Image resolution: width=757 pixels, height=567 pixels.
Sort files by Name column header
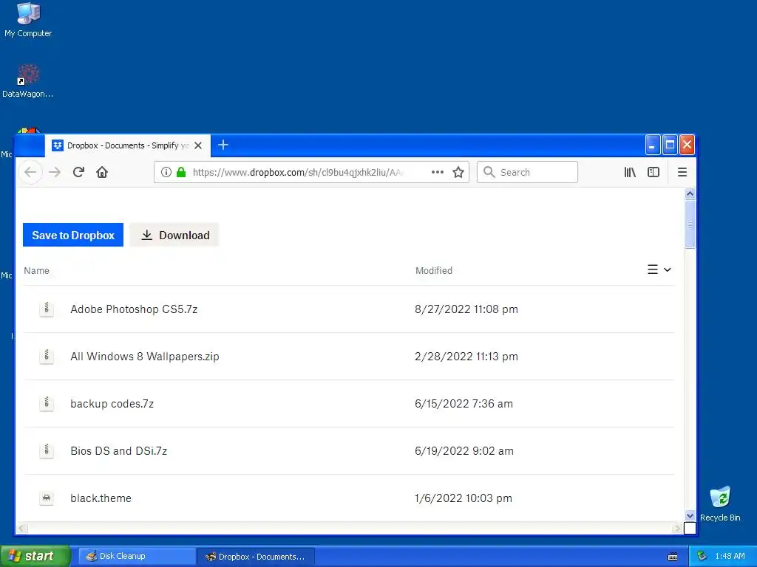coord(37,270)
